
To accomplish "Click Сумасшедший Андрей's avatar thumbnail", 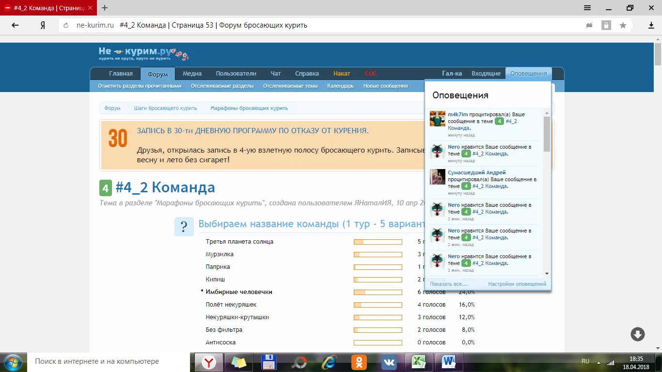I will (437, 177).
